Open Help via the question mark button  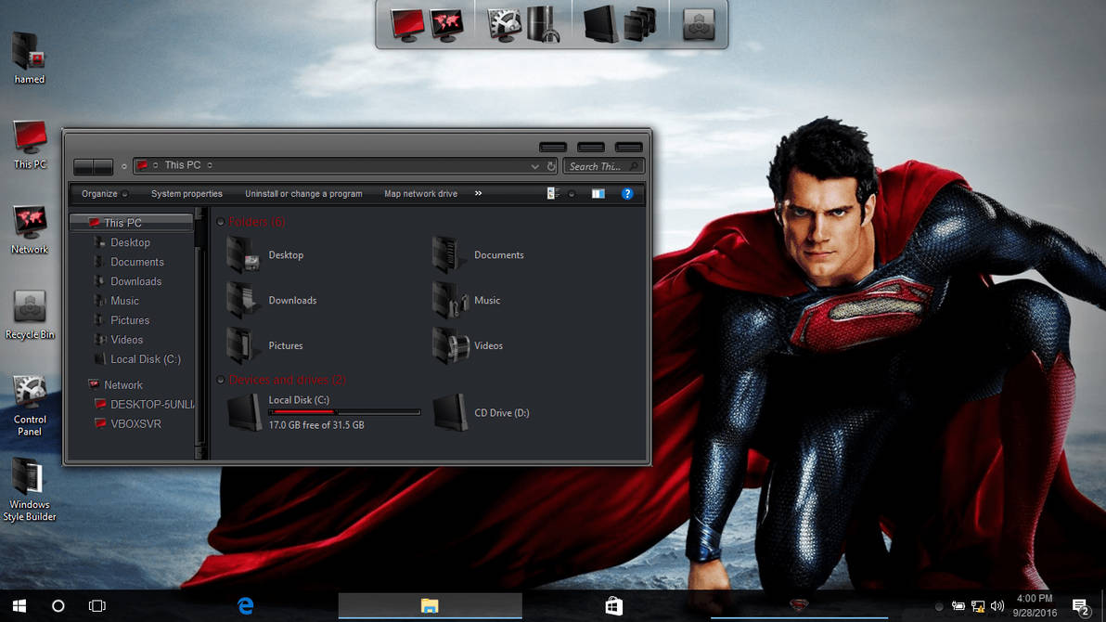(626, 193)
